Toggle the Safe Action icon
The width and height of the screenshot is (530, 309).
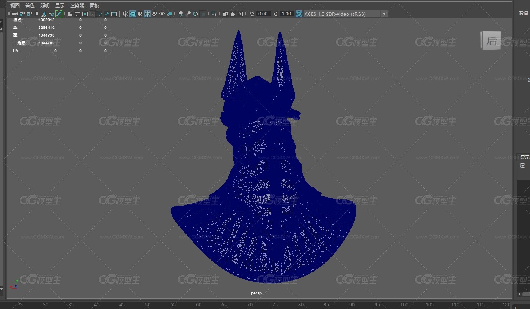point(107,14)
